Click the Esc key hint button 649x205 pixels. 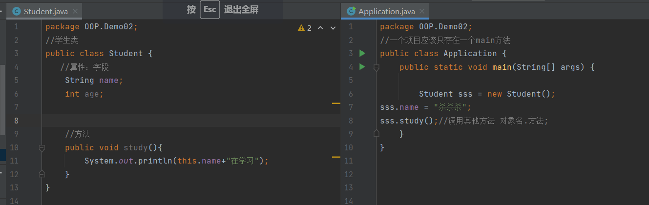pyautogui.click(x=209, y=10)
